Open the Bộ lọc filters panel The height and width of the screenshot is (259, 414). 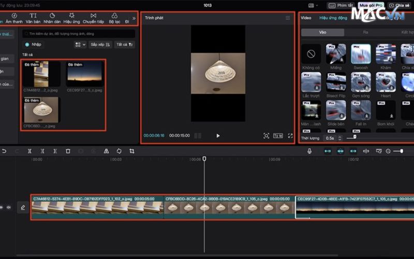[x=114, y=18]
